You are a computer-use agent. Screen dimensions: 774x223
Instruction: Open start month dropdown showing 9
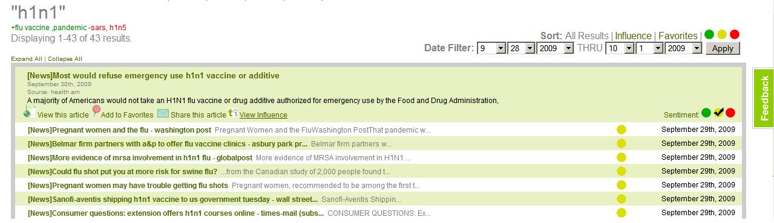tap(491, 48)
